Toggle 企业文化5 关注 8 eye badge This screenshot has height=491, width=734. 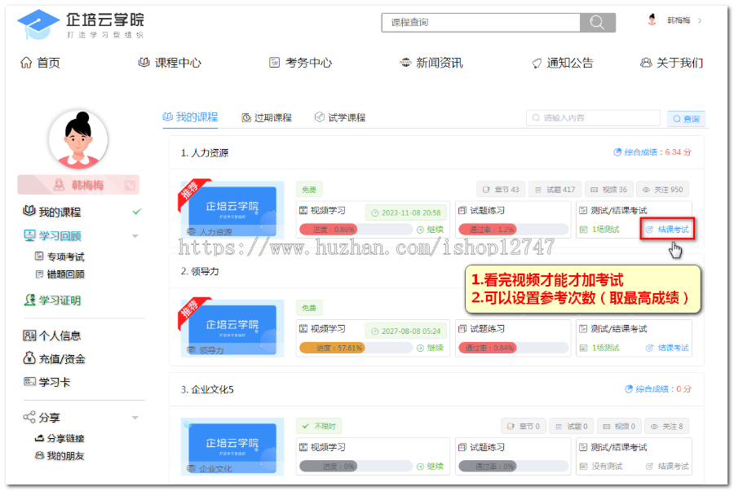pos(667,426)
